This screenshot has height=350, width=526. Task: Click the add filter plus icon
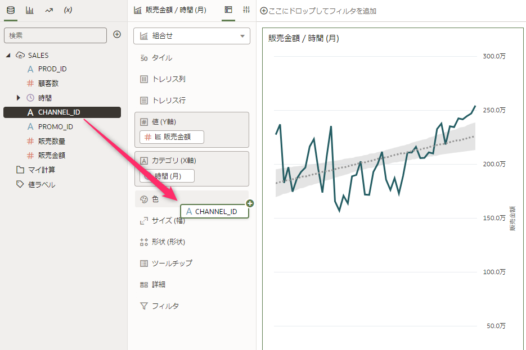coord(264,11)
